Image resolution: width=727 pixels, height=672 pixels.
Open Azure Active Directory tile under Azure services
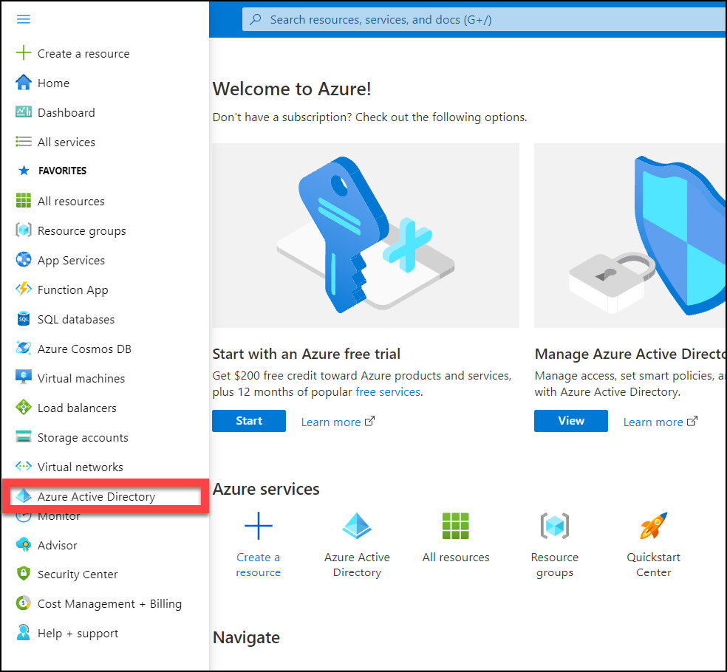357,545
